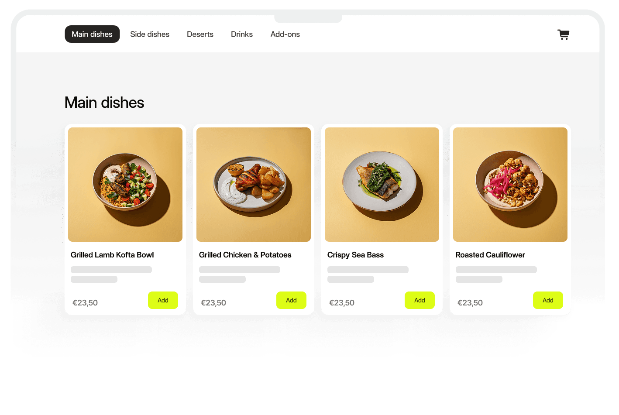Screen dimensions: 619x415
Task: Open the Deserts tab
Action: (200, 34)
